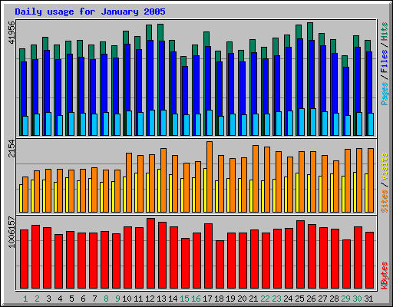Click day label 4 on the x-axis
The width and height of the screenshot is (393, 307).
[60, 299]
